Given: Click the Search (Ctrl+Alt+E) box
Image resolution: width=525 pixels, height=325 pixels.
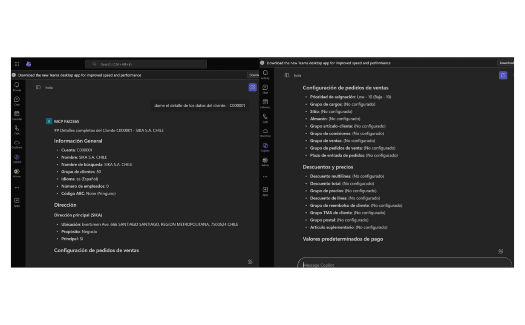Looking at the screenshot, I should tap(146, 64).
